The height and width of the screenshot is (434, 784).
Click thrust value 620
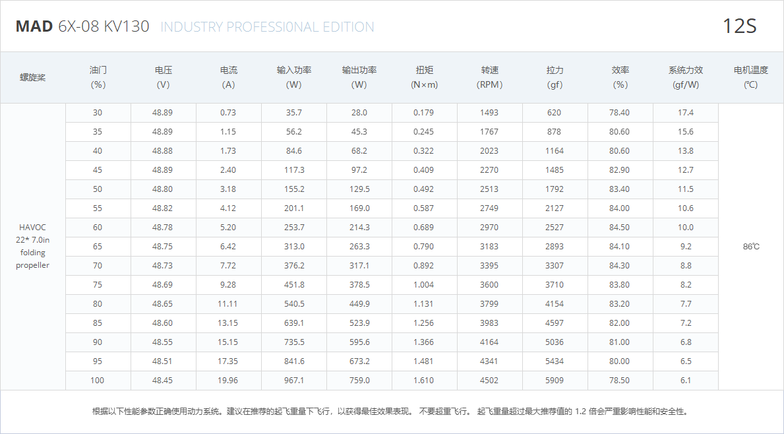pos(554,113)
